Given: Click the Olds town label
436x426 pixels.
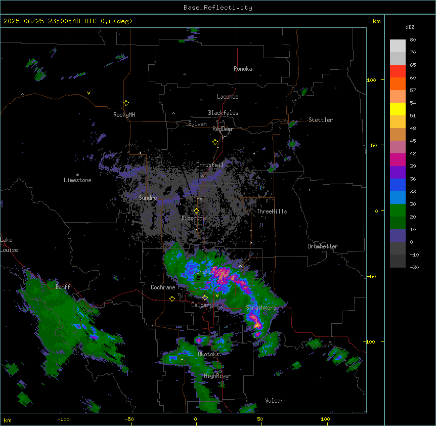Looking at the screenshot, I should click(196, 199).
